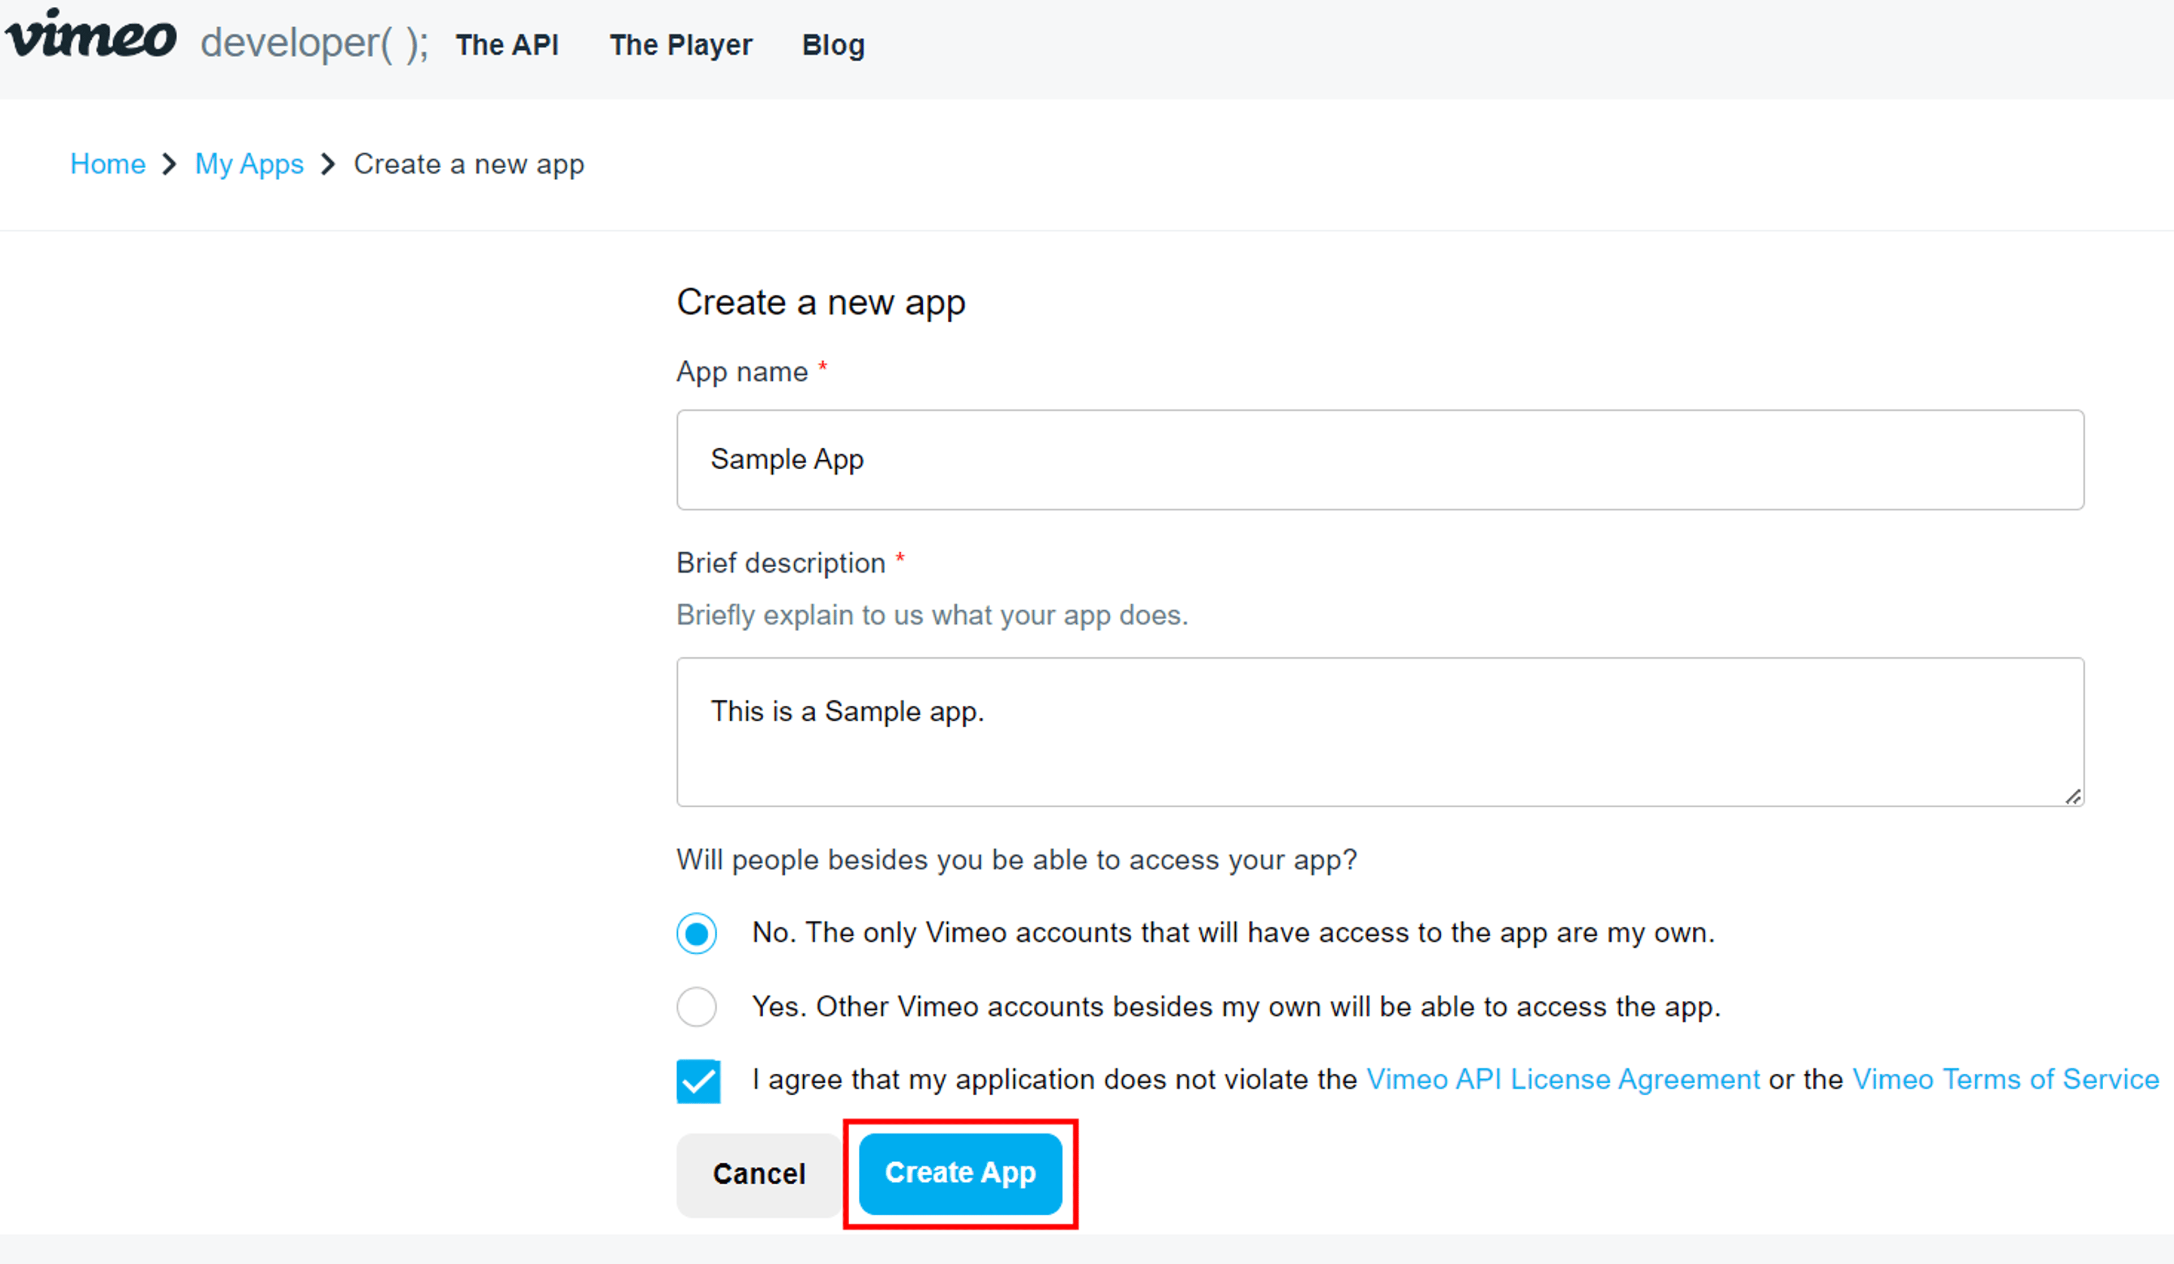
Task: Go to My Apps breadcrumb link
Action: point(249,164)
